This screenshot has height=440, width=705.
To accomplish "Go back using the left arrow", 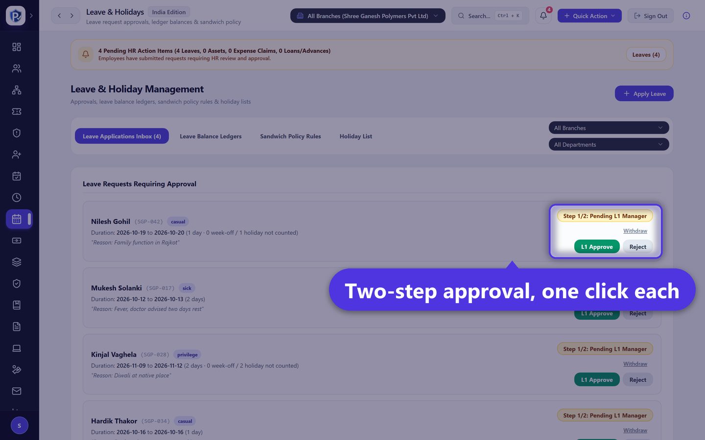I will click(59, 16).
